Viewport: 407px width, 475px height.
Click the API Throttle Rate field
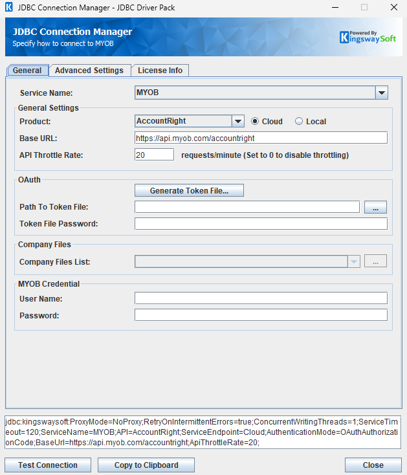pyautogui.click(x=155, y=155)
